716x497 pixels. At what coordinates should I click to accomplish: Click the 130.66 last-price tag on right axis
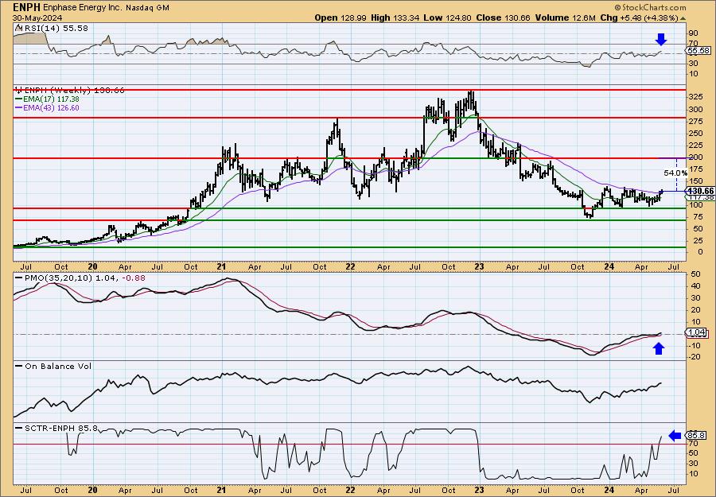pyautogui.click(x=700, y=191)
